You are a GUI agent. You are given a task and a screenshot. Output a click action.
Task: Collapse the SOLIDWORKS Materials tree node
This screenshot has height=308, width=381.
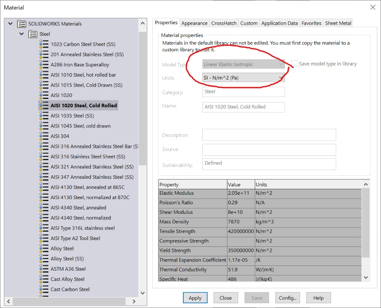coord(10,23)
